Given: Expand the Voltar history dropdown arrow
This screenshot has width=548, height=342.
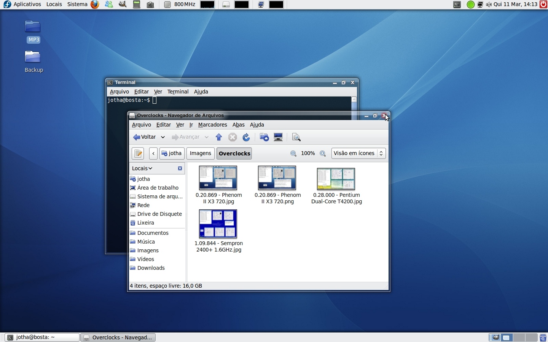Looking at the screenshot, I should [163, 138].
